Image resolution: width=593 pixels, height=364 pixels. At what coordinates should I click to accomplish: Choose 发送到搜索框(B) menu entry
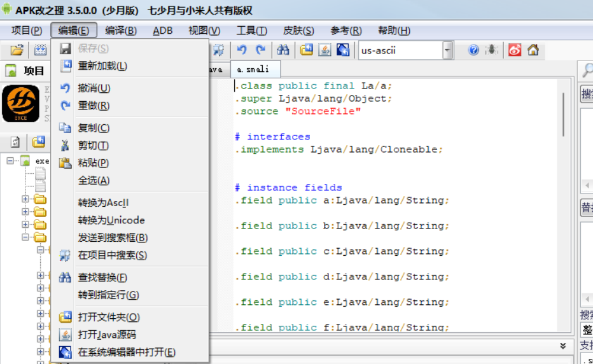[130, 237]
